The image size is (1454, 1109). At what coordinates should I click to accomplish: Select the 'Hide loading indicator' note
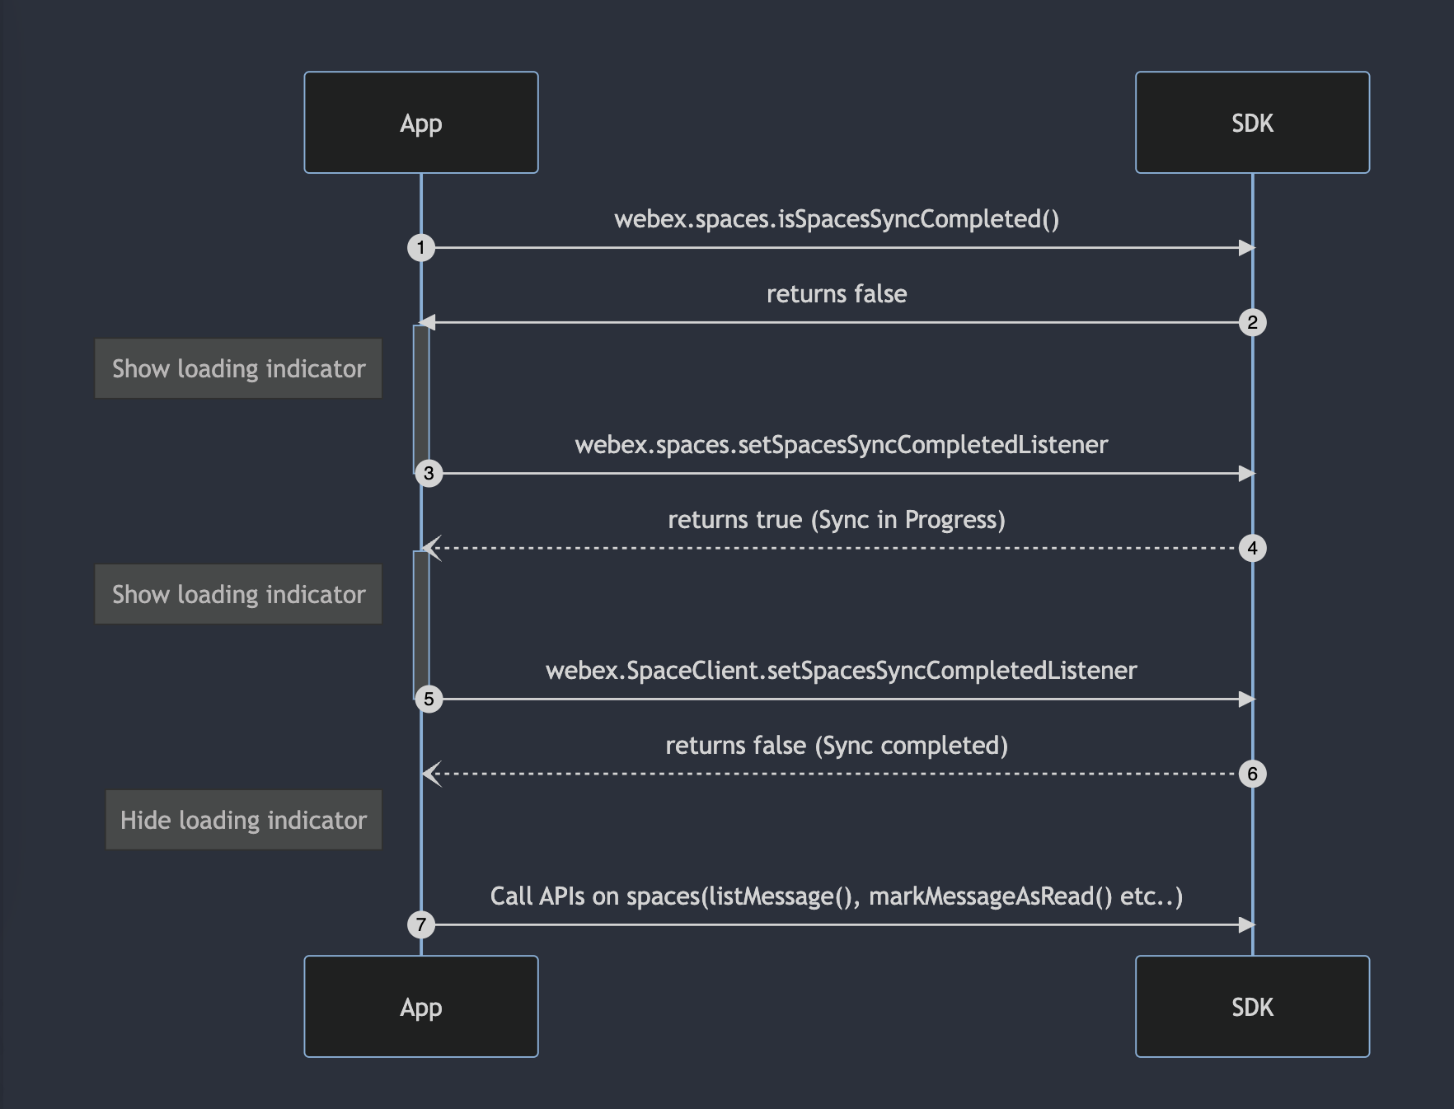point(243,820)
